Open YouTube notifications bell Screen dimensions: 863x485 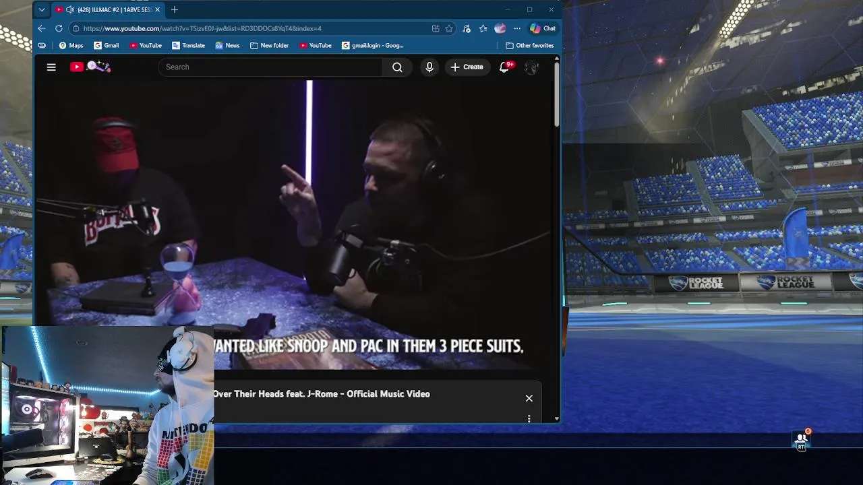pos(504,67)
